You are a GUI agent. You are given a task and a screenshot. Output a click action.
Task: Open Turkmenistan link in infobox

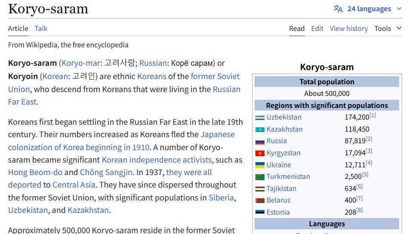coord(288,177)
